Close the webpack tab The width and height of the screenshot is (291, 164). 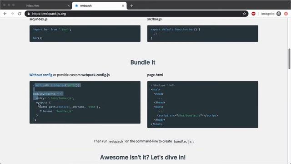(123, 6)
